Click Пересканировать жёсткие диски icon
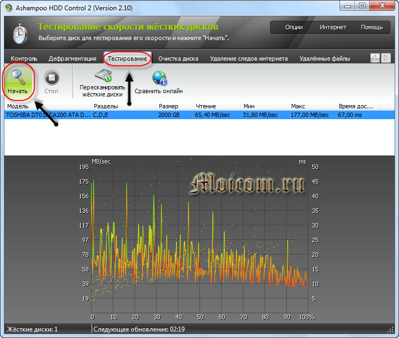 (102, 76)
